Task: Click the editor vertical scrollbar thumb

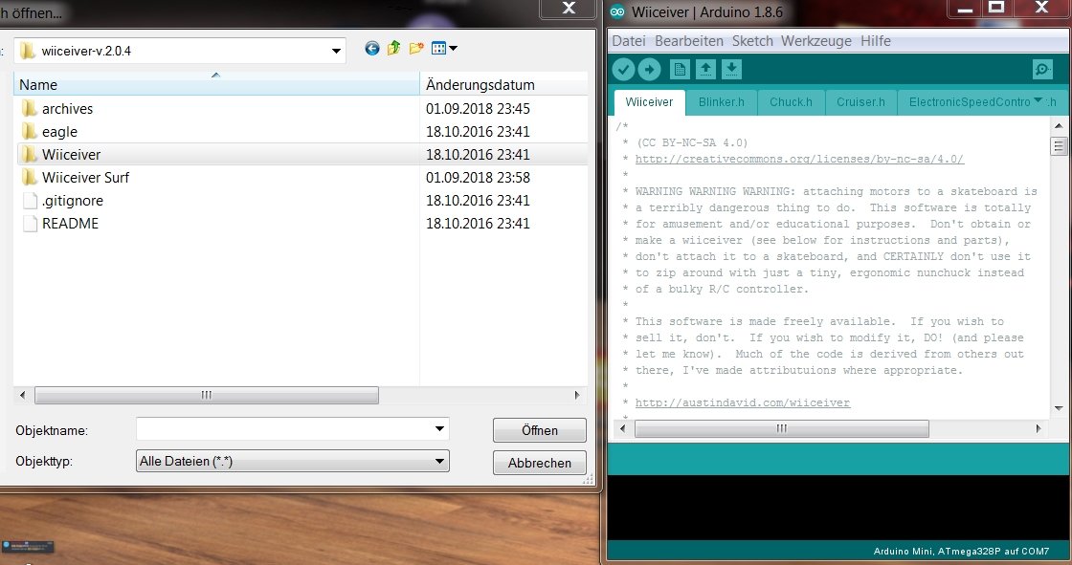Action: click(x=1059, y=146)
